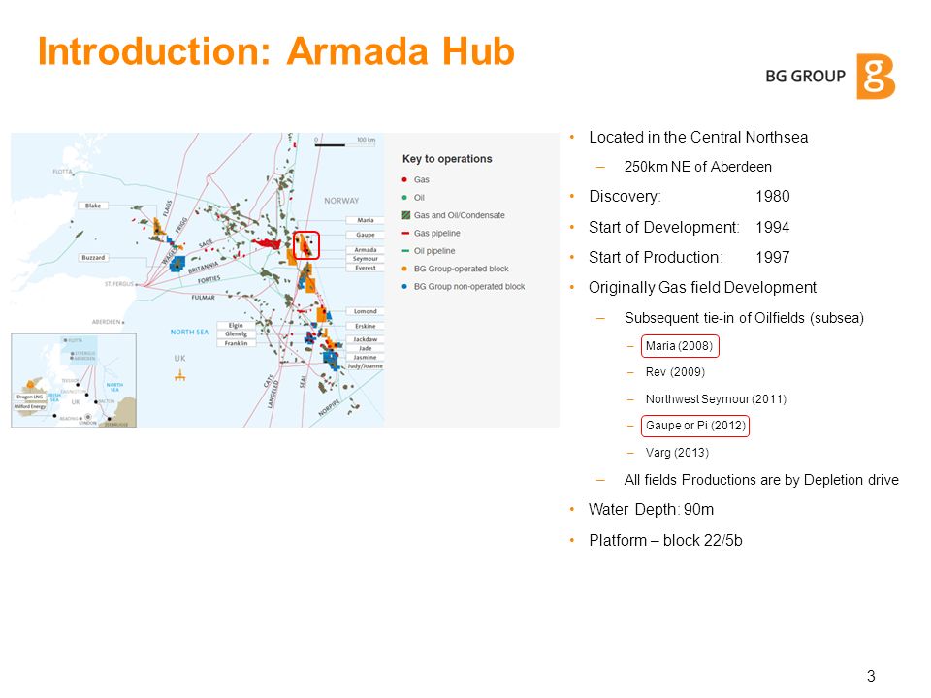The height and width of the screenshot is (698, 931).
Task: Click the 'FORTIES' pipeline label
Action: [x=209, y=280]
